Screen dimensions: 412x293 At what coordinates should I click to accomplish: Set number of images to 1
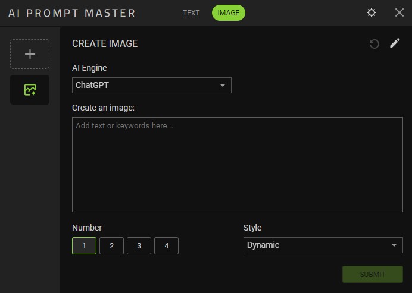(x=84, y=246)
